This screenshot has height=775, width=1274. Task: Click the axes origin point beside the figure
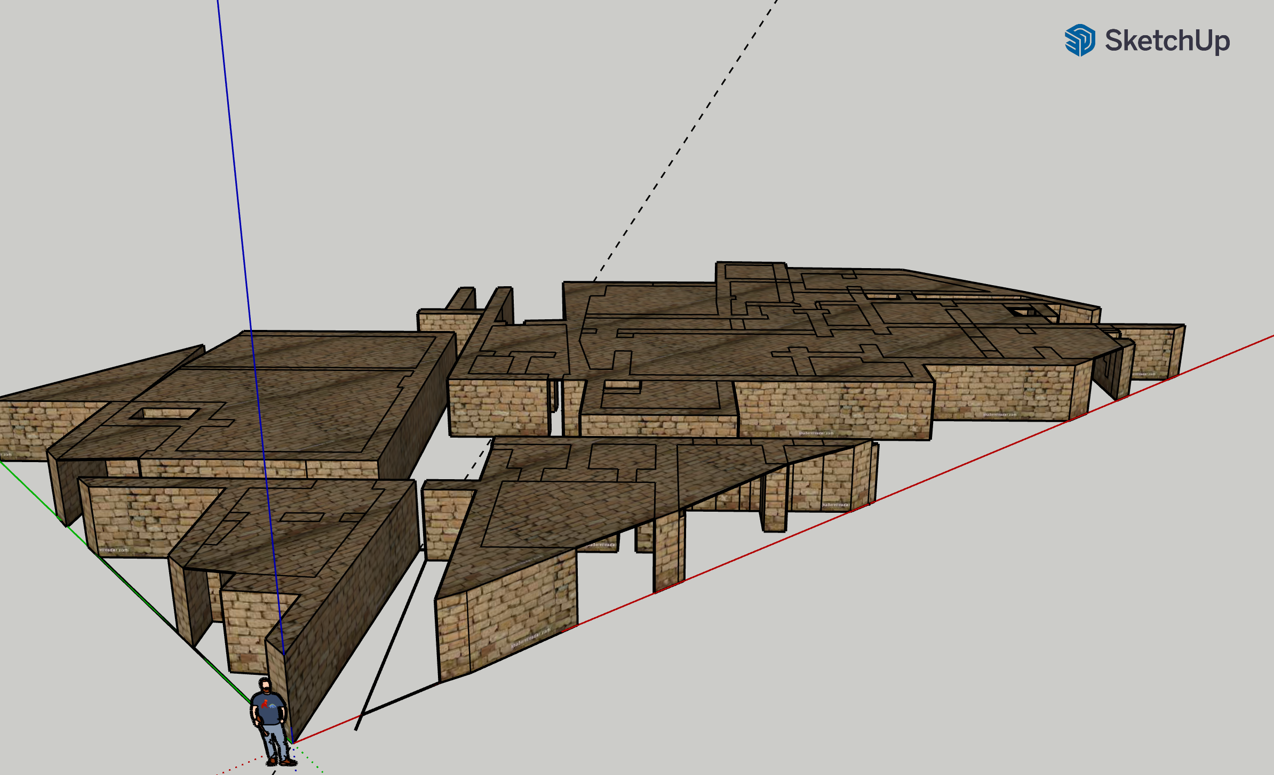pos(293,744)
